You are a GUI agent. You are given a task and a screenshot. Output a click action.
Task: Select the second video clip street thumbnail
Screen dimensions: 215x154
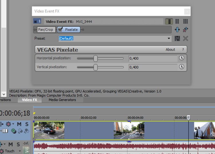tap(129, 131)
